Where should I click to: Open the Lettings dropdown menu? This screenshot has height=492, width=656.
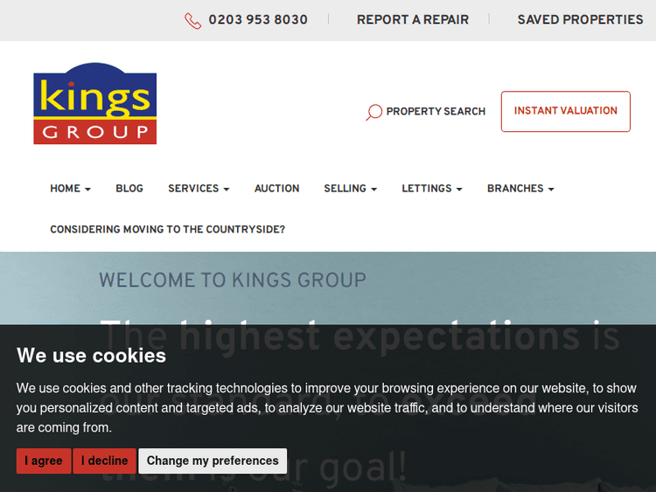[x=432, y=189]
